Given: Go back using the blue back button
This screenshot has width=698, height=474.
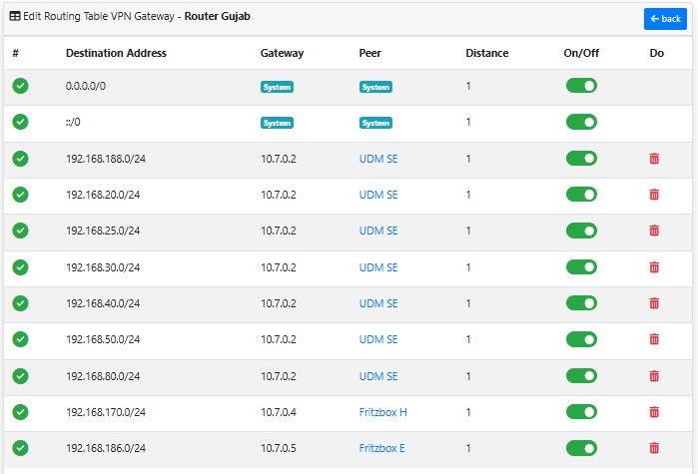Looking at the screenshot, I should click(665, 19).
